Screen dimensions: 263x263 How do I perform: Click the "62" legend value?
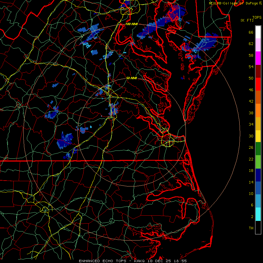point(251,44)
